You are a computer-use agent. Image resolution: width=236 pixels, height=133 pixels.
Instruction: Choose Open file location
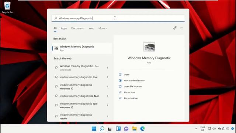pyautogui.click(x=133, y=86)
